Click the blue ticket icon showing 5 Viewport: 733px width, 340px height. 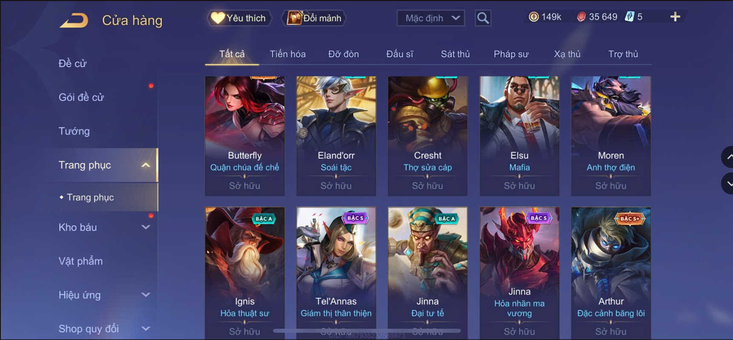tap(629, 17)
